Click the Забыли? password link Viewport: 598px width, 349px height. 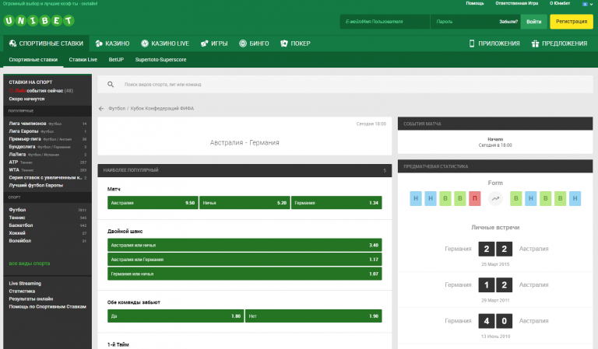click(508, 22)
